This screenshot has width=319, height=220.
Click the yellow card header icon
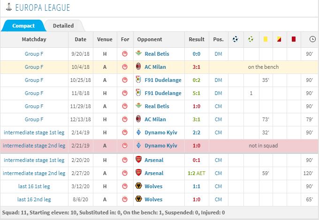(x=266, y=39)
